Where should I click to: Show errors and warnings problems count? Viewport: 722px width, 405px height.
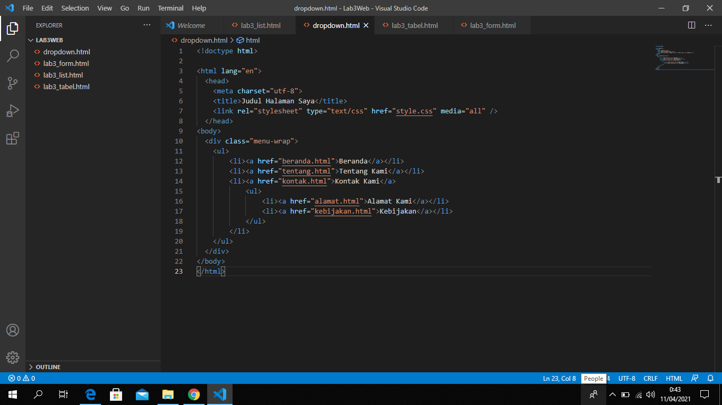[22, 378]
